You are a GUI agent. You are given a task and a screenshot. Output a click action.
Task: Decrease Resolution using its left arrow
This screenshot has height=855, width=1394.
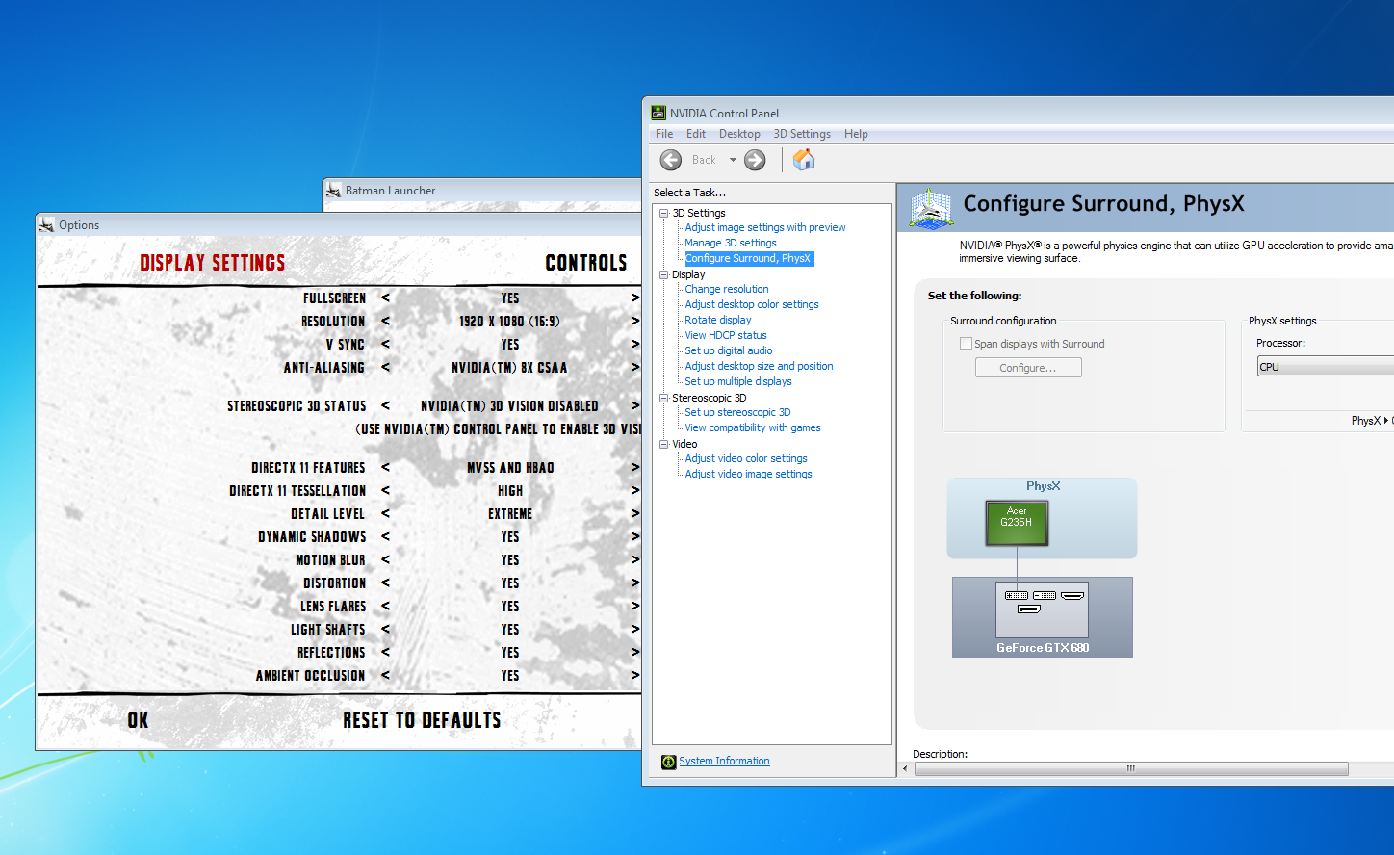coord(385,322)
